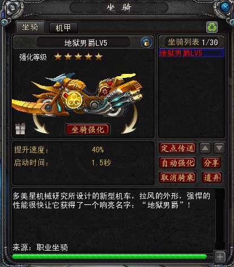Move mount list up with the up arrow
The height and width of the screenshot is (267, 234).
pos(205,148)
